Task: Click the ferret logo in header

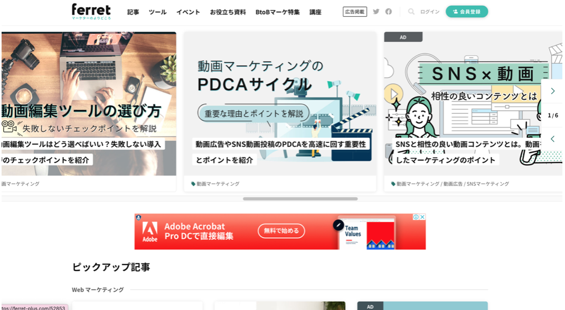Action: point(91,11)
